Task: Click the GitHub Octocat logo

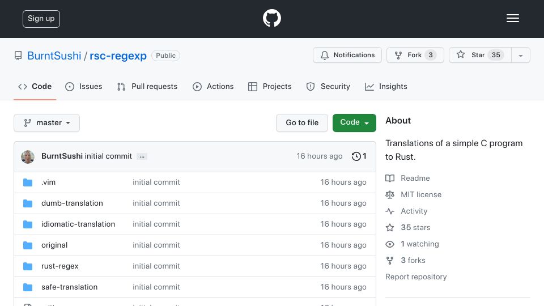Action: (x=271, y=18)
